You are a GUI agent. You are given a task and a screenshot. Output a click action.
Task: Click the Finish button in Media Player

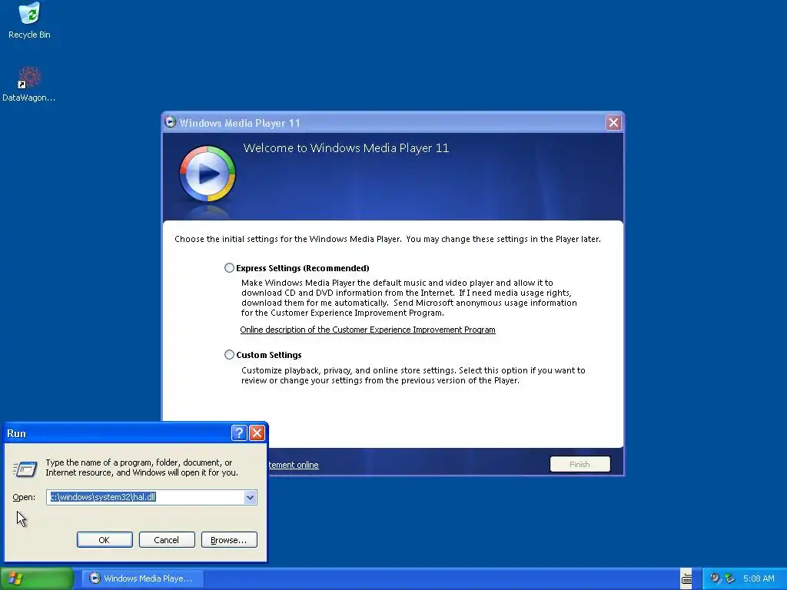pos(579,464)
